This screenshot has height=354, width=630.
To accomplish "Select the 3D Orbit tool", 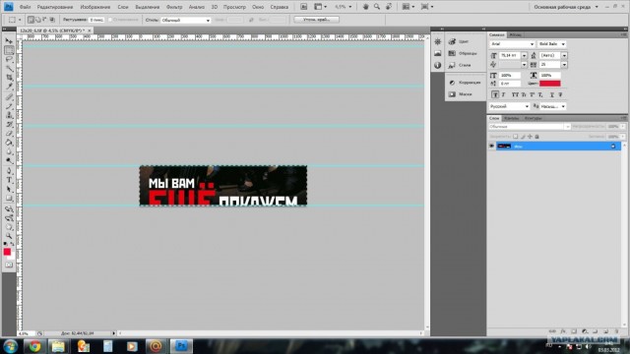I will pos(9,218).
